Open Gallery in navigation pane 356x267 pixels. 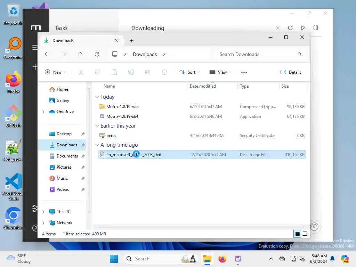tap(63, 100)
